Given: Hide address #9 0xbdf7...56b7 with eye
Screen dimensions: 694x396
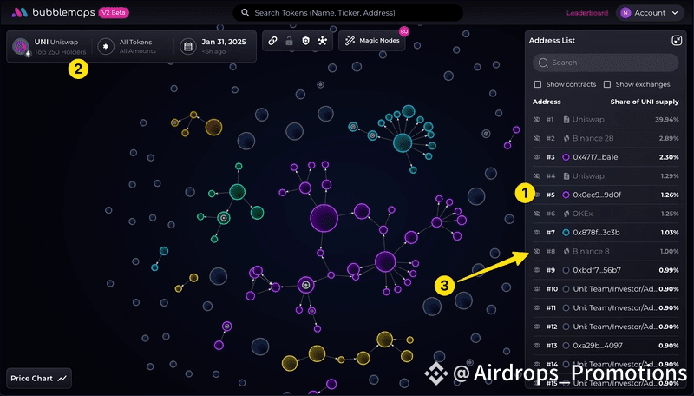Looking at the screenshot, I should point(537,270).
